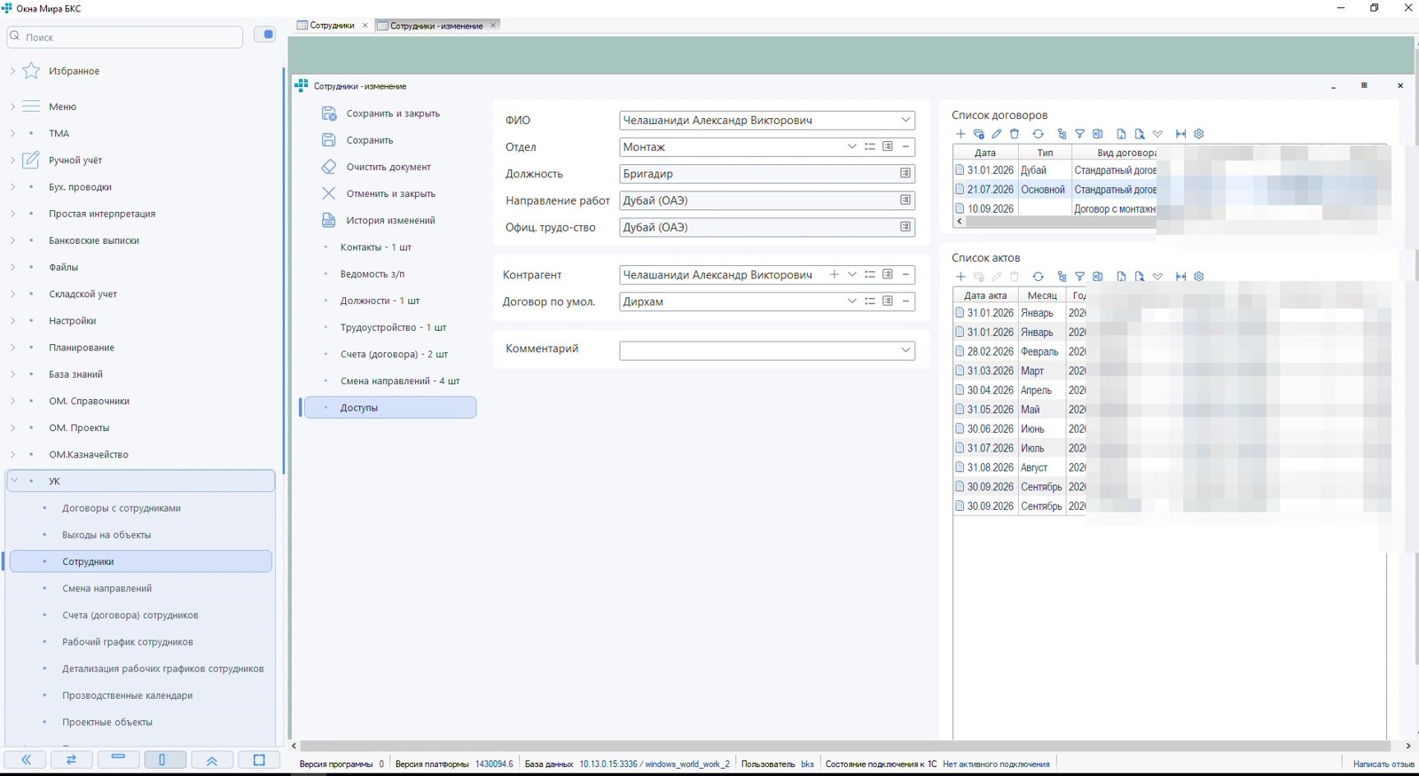
Task: Refresh the Список актов table
Action: [1038, 277]
